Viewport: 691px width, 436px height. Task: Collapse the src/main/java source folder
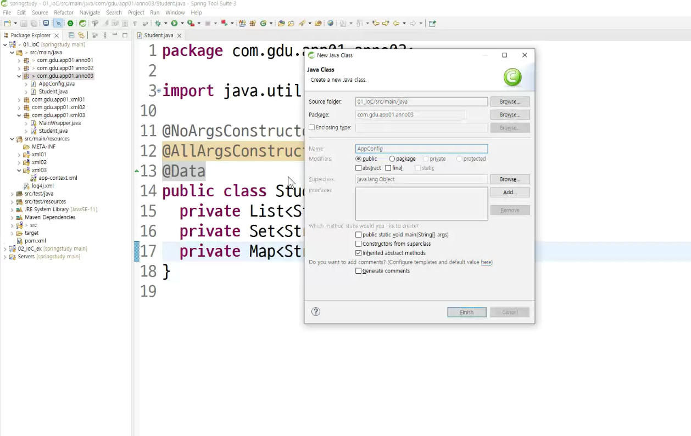point(12,52)
